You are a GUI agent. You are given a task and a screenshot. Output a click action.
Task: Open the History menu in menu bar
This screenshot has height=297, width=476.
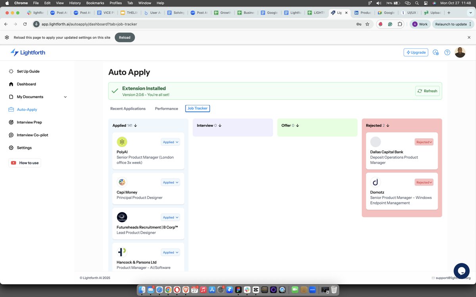point(75,3)
